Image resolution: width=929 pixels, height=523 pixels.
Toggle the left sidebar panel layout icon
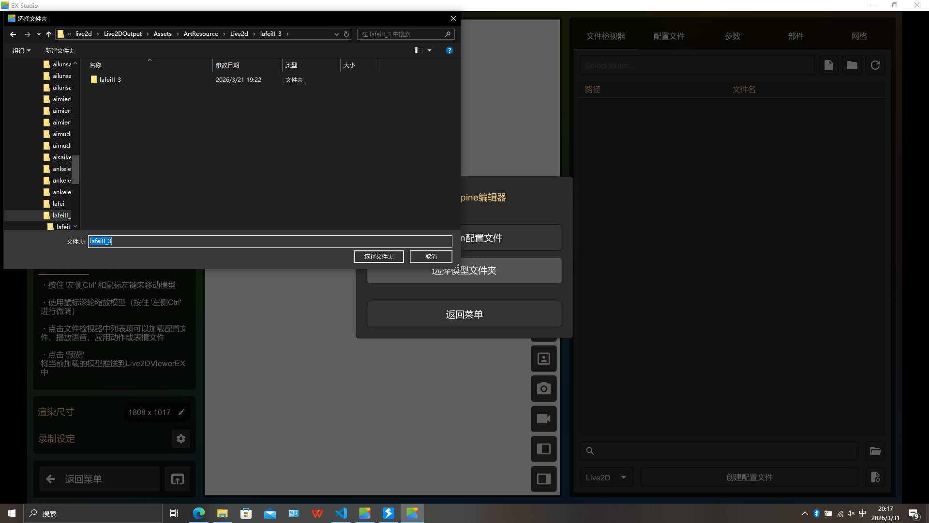coord(543,449)
